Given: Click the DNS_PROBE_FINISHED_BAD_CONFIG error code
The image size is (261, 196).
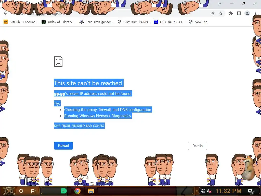Looking at the screenshot, I should [79, 126].
